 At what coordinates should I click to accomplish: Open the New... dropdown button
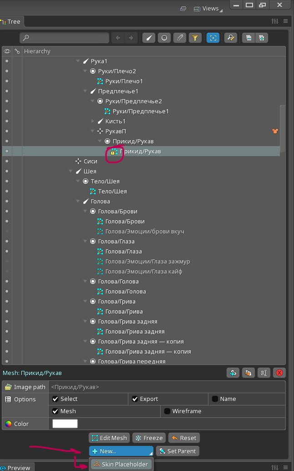(x=122, y=451)
